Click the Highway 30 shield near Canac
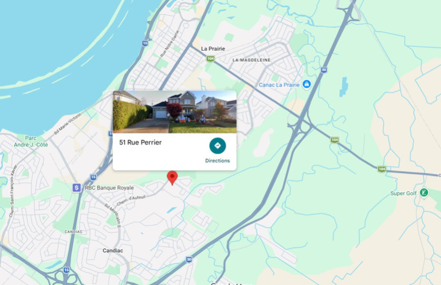Image resolution: width=441 pixels, height=285 pixels. point(324,70)
